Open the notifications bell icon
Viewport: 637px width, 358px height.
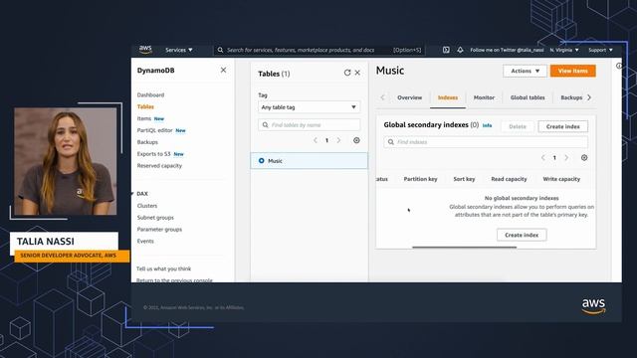pyautogui.click(x=460, y=50)
